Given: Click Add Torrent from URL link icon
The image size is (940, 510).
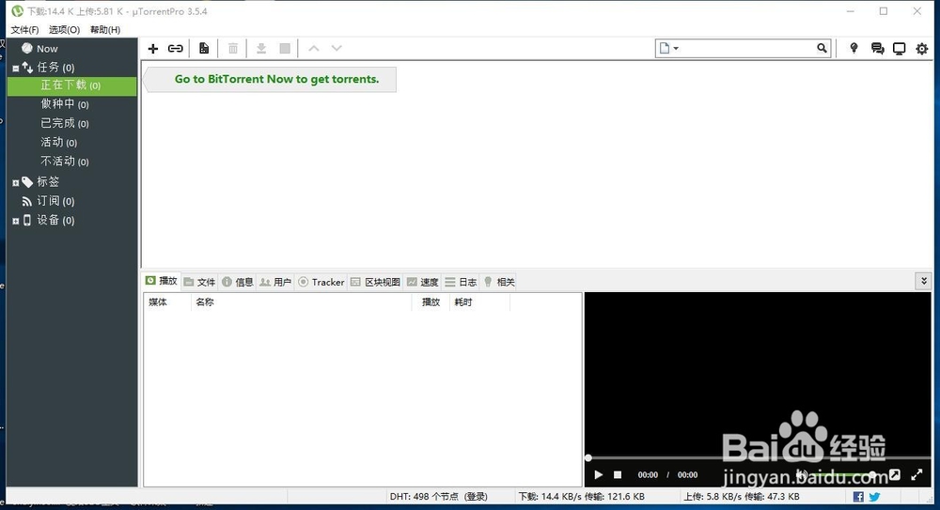Looking at the screenshot, I should [176, 49].
